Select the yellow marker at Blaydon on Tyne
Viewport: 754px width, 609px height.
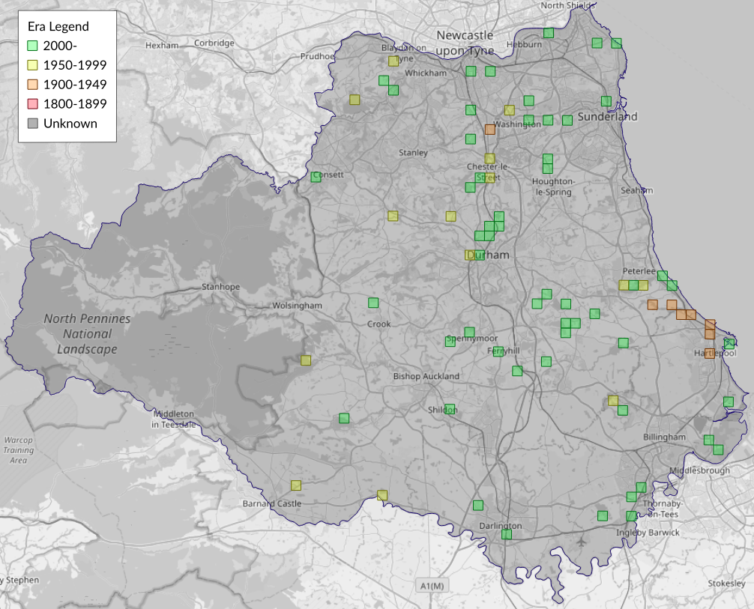393,61
